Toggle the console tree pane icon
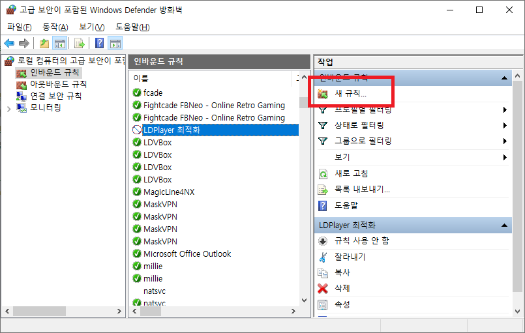Viewport: 525px width, 333px height. tap(60, 43)
